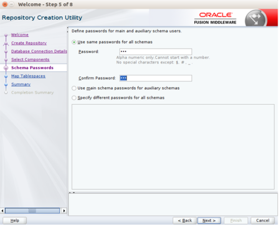279x227 pixels.
Task: Open the Create Repository step
Action: (29, 43)
